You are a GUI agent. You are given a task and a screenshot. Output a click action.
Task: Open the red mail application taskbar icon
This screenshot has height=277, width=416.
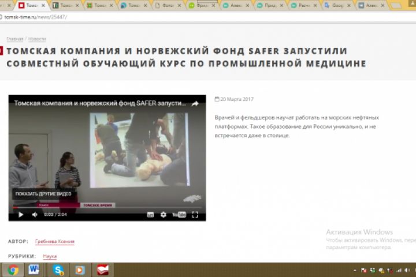coord(103,270)
